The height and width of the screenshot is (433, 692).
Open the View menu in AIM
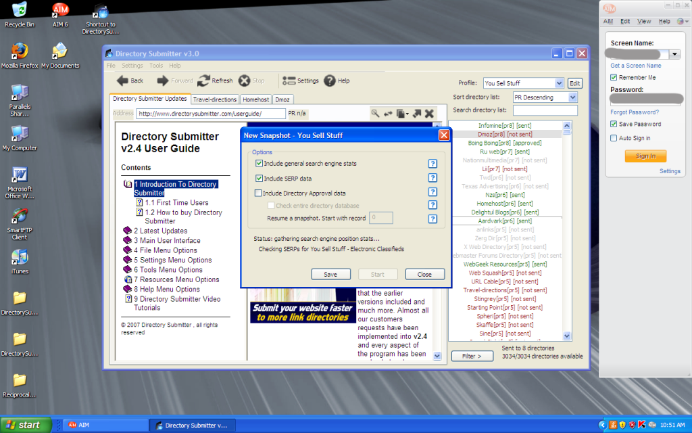click(644, 21)
